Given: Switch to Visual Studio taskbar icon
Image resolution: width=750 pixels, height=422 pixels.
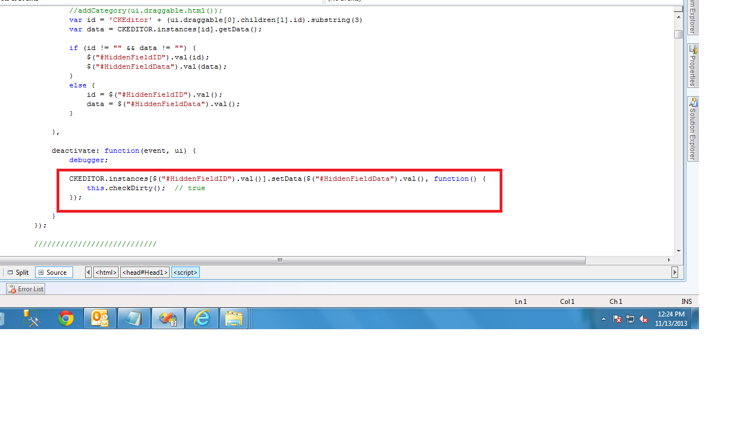Looking at the screenshot, I should (167, 319).
